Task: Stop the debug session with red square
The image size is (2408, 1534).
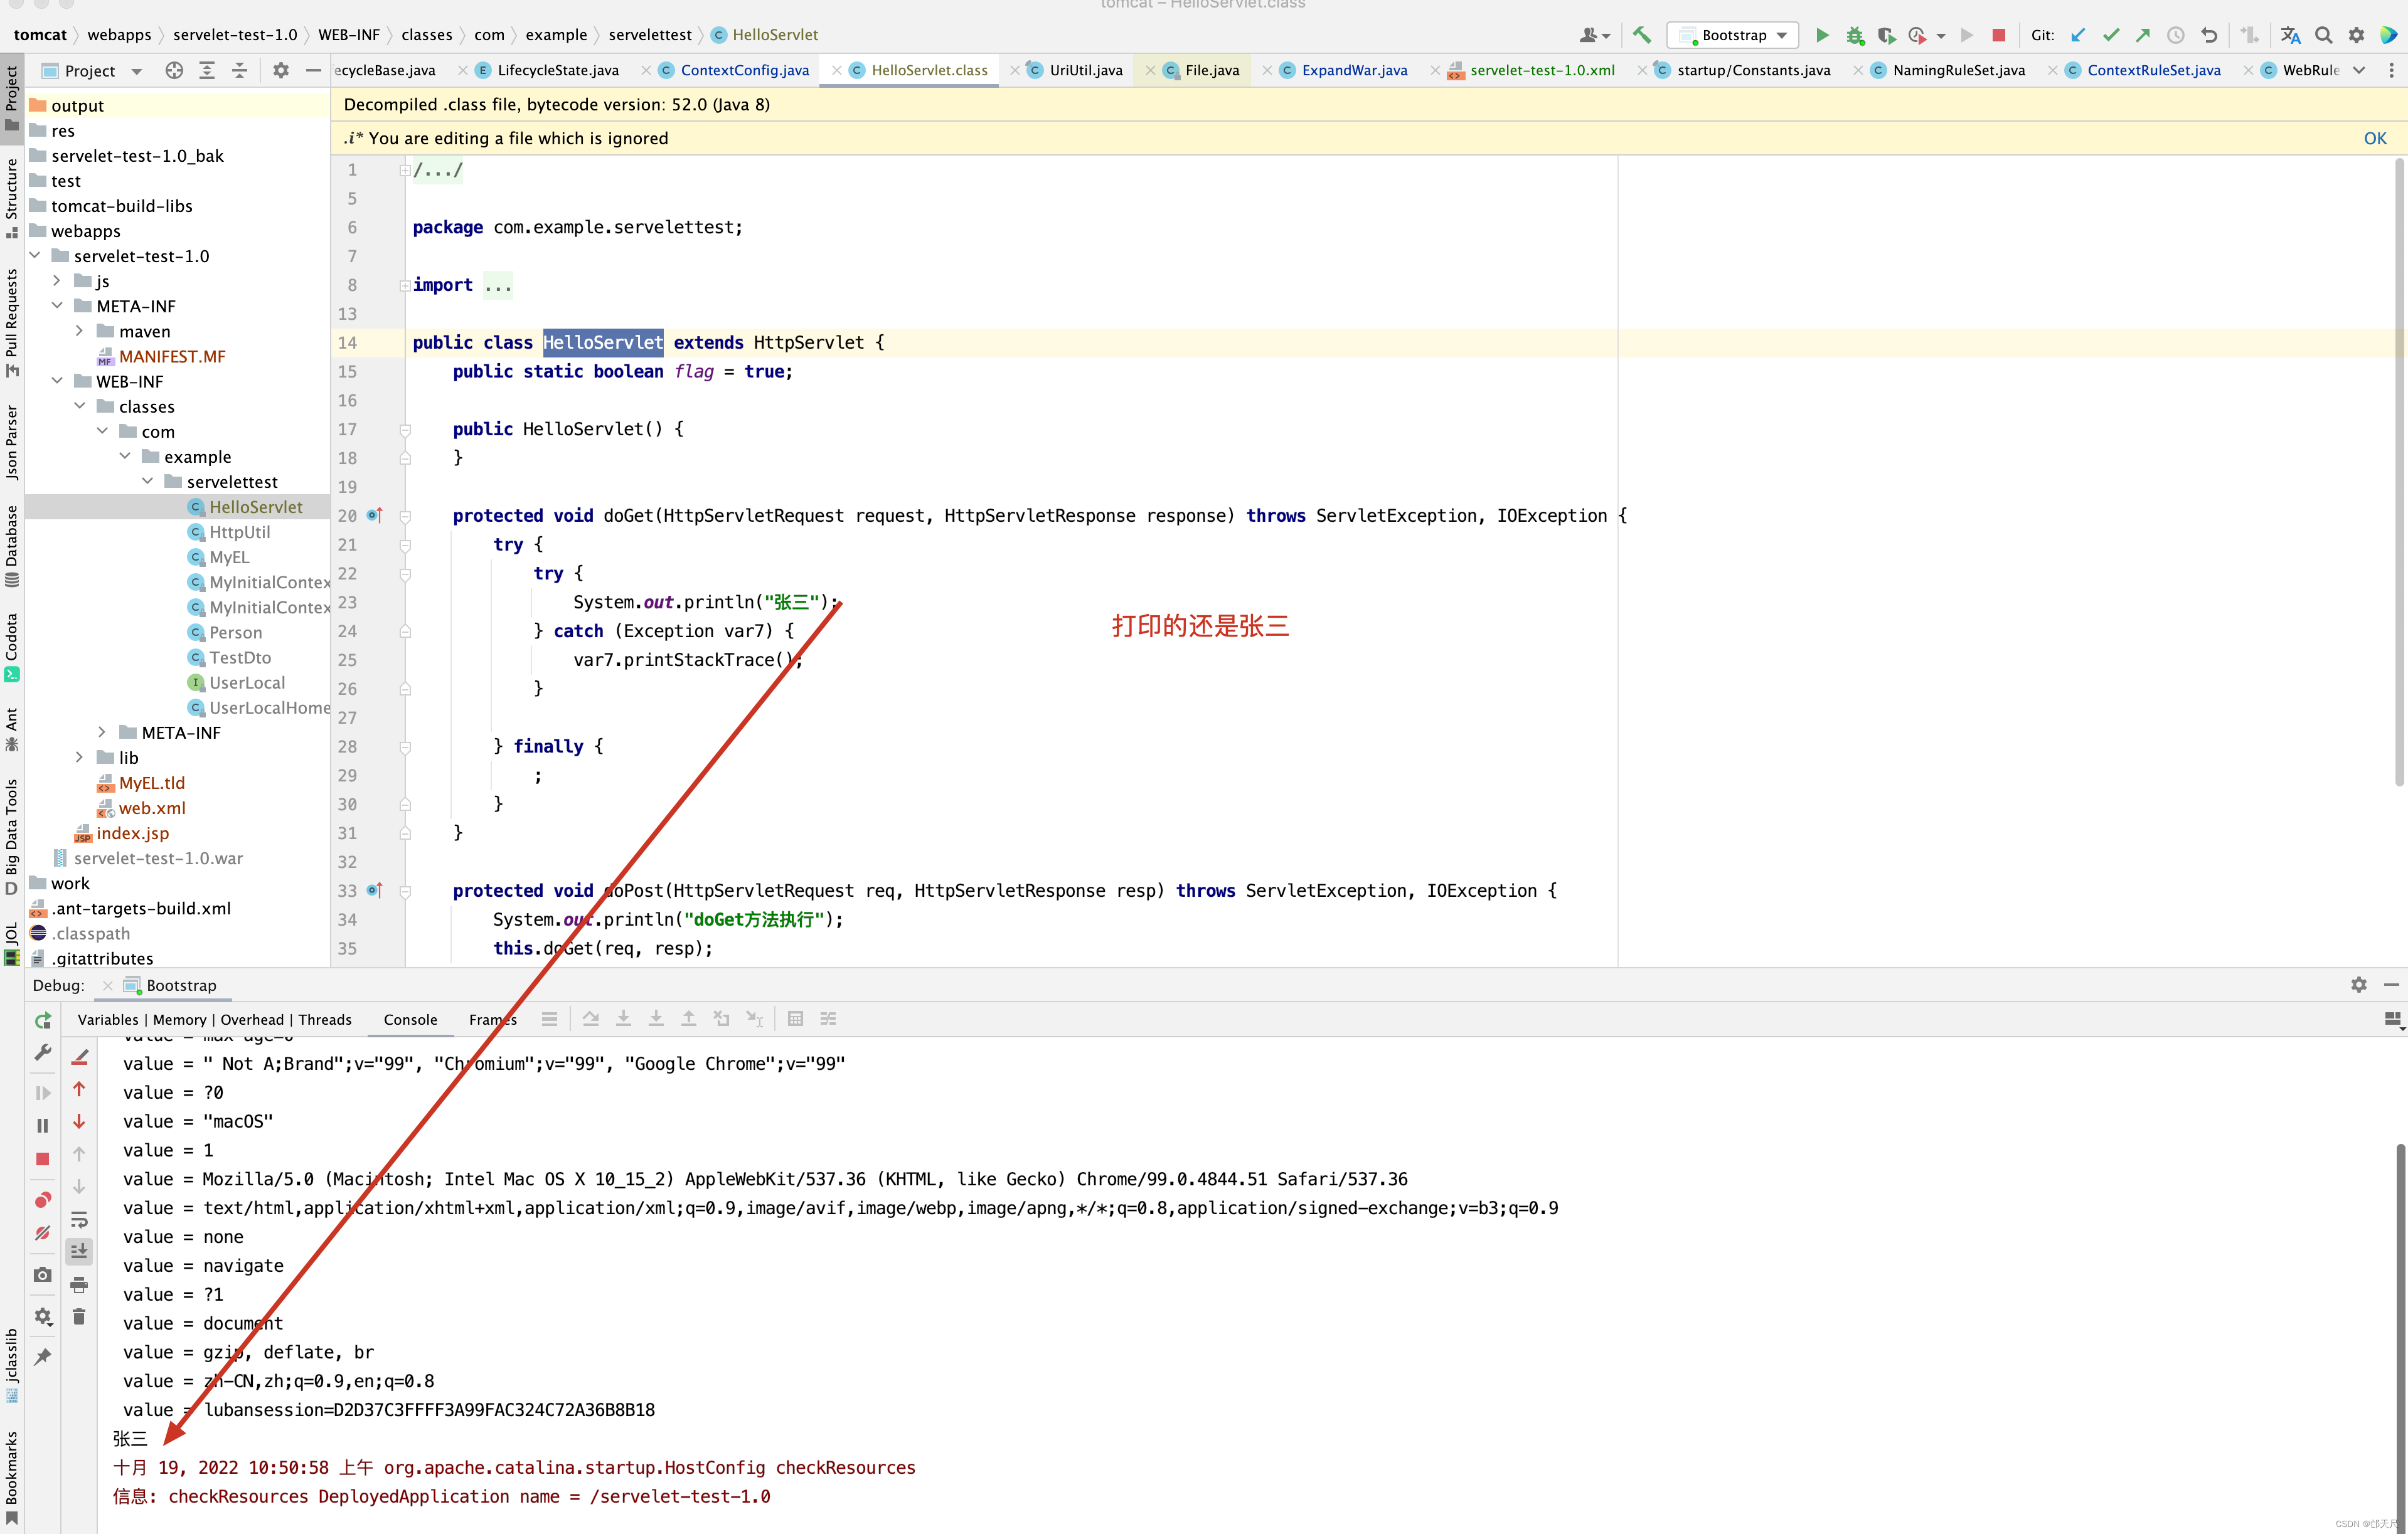Action: coord(42,1159)
